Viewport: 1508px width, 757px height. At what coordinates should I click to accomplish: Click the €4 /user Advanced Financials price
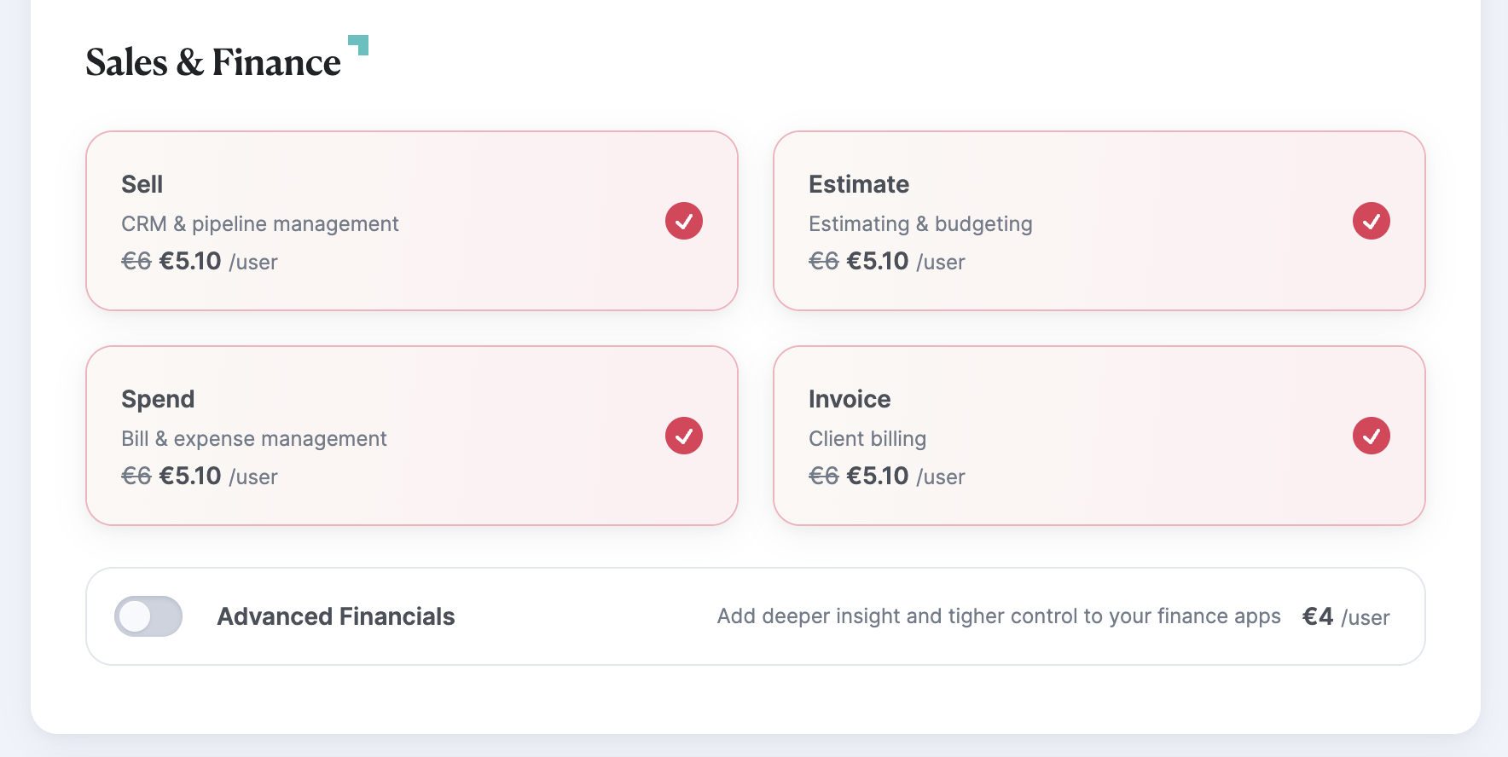point(1346,616)
